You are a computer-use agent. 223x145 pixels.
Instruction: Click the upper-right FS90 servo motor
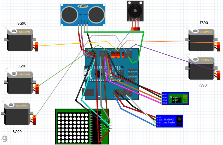pyautogui.click(x=201, y=40)
